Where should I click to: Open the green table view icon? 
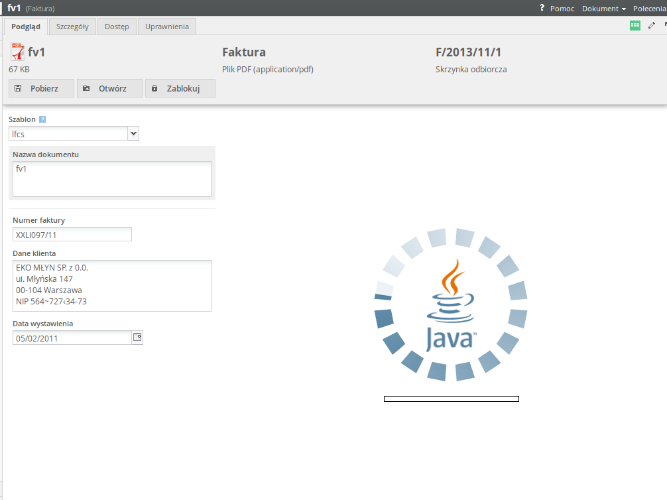point(635,26)
